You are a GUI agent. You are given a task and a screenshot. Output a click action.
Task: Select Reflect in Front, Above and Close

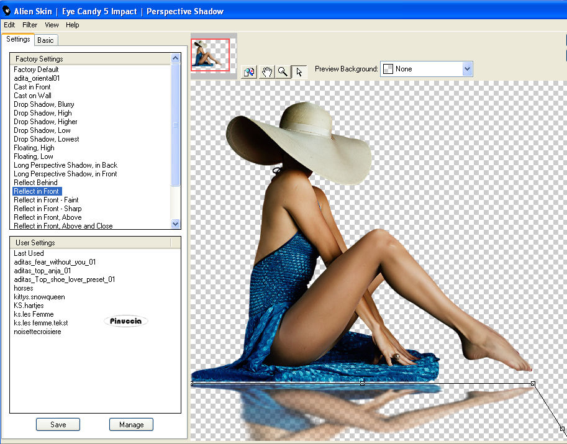pyautogui.click(x=63, y=225)
